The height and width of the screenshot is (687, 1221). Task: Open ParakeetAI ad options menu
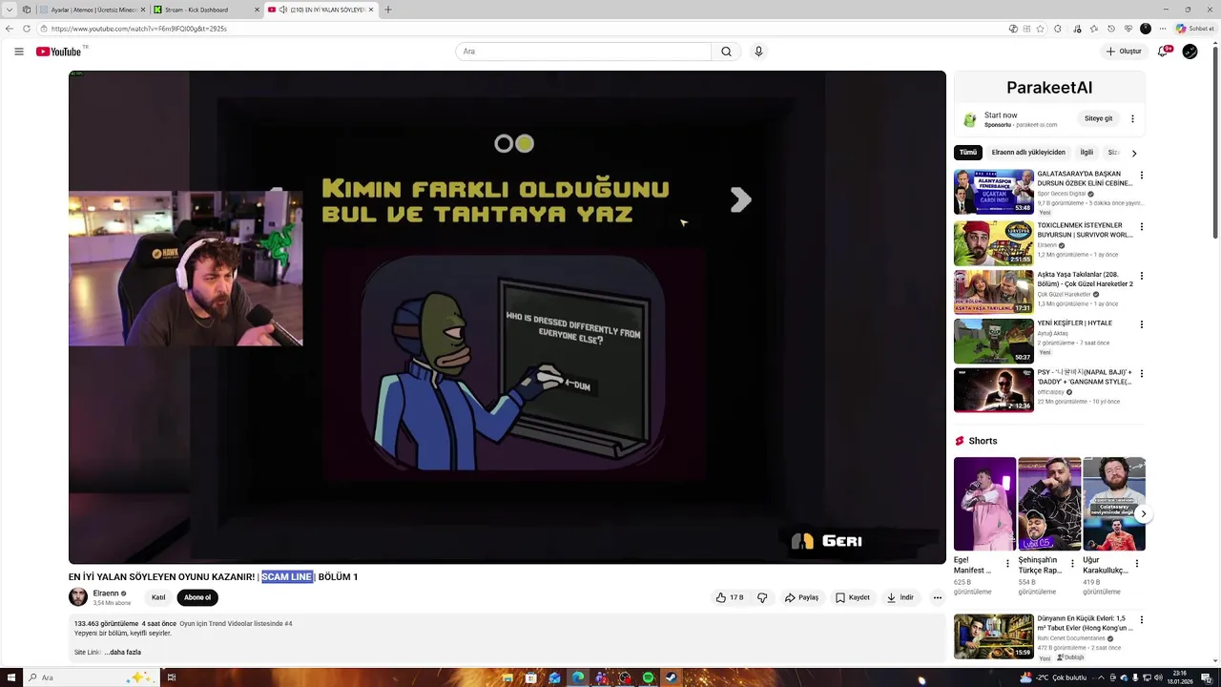[x=1132, y=118]
